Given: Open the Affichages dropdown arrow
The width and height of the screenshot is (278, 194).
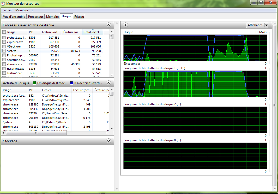Looking at the screenshot, I should (266, 25).
